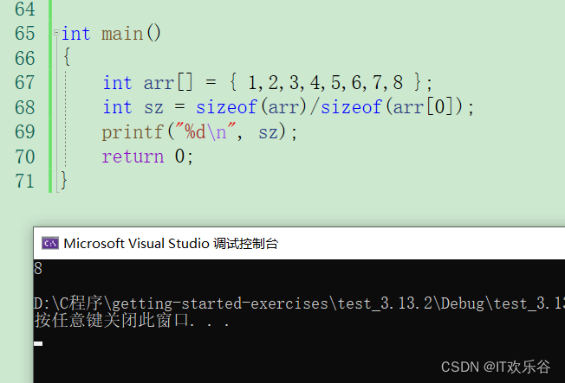Click the 'arr[]' identifier on line 67
Viewport: 565px width, 383px height.
168,83
